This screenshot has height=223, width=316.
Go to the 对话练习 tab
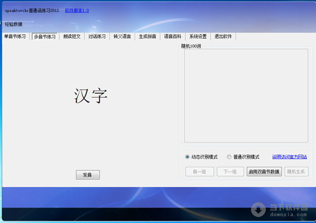[x=97, y=37]
